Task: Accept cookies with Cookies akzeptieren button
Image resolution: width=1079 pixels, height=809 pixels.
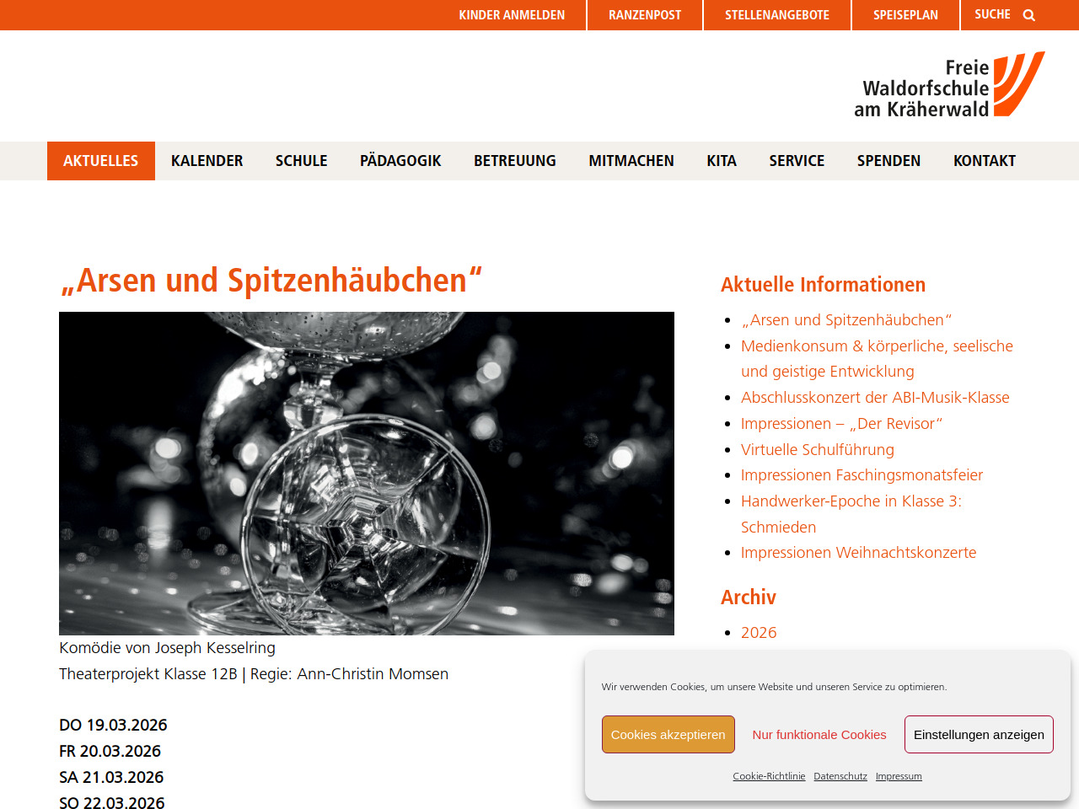Action: [x=668, y=734]
